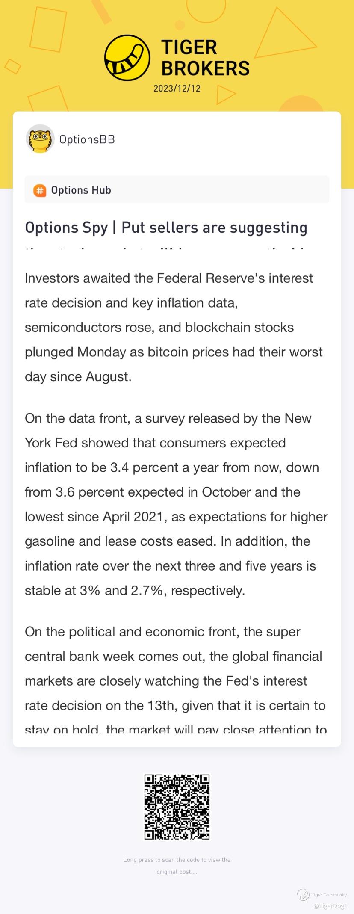Click the 'Long press to scan the code' caption
Screen dimensions: 354x914
coord(177,866)
